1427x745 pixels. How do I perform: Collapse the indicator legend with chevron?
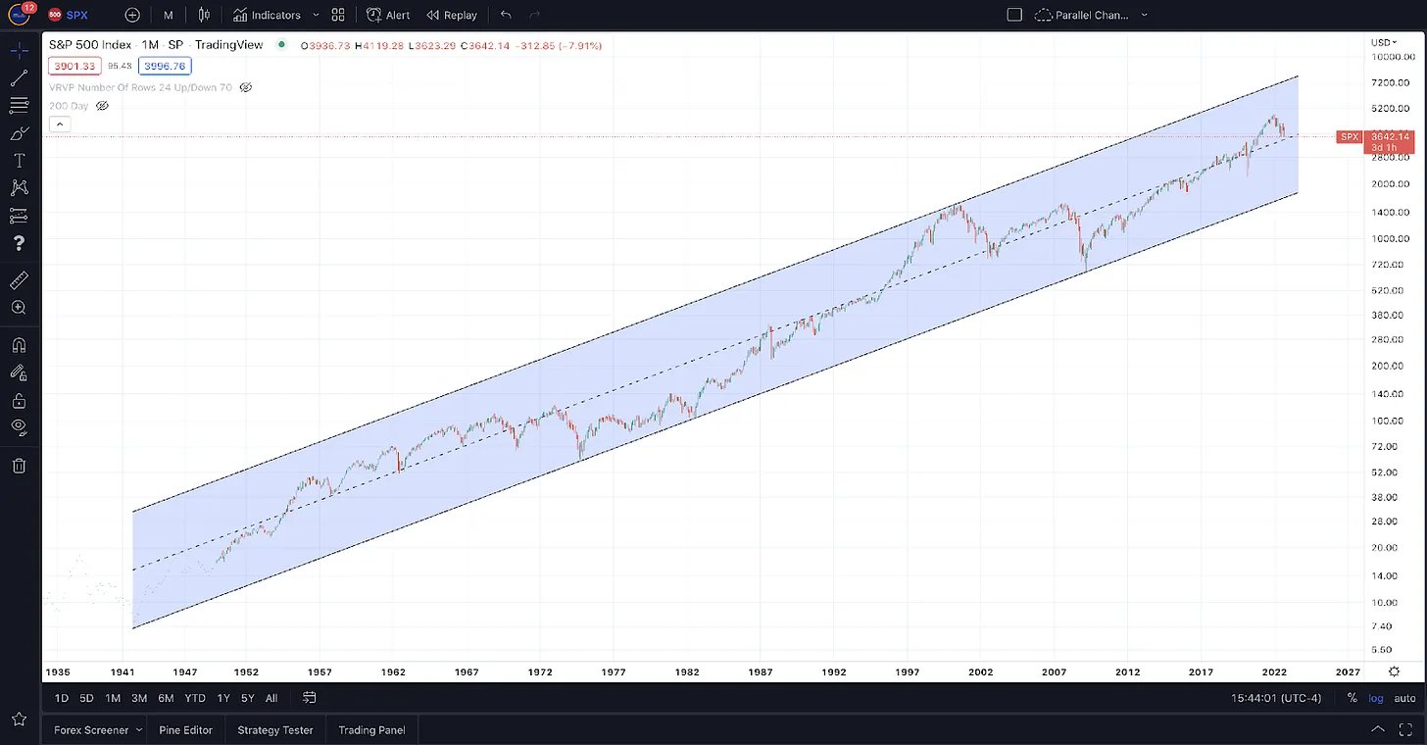[x=59, y=124]
